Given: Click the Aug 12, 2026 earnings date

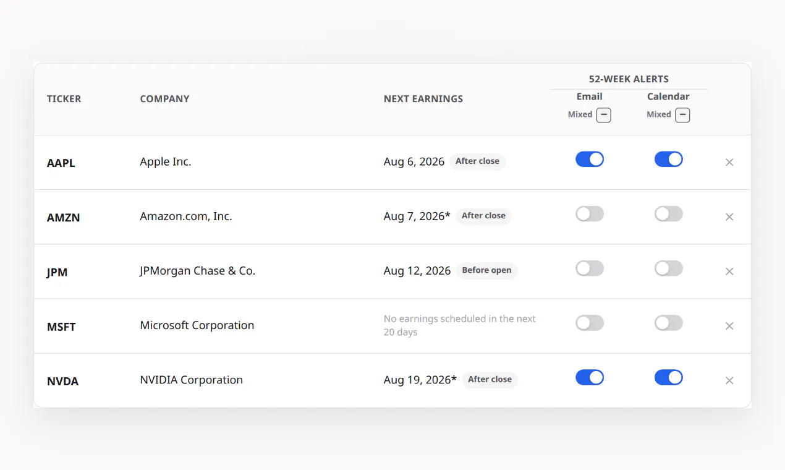Looking at the screenshot, I should (417, 271).
